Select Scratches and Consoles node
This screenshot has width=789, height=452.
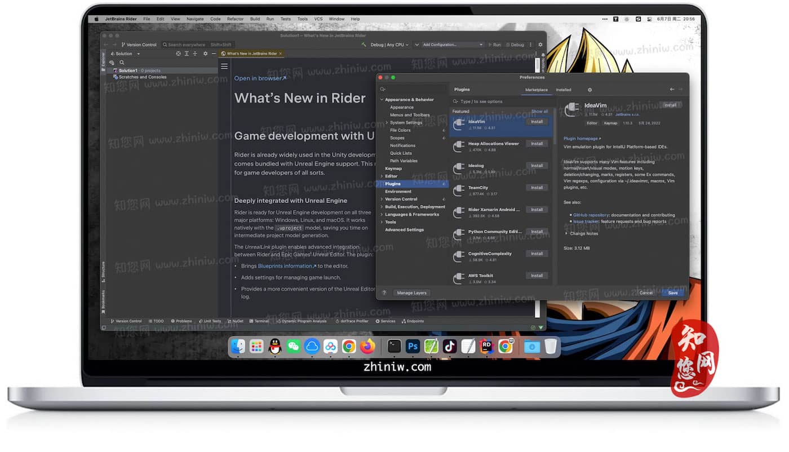pos(139,77)
